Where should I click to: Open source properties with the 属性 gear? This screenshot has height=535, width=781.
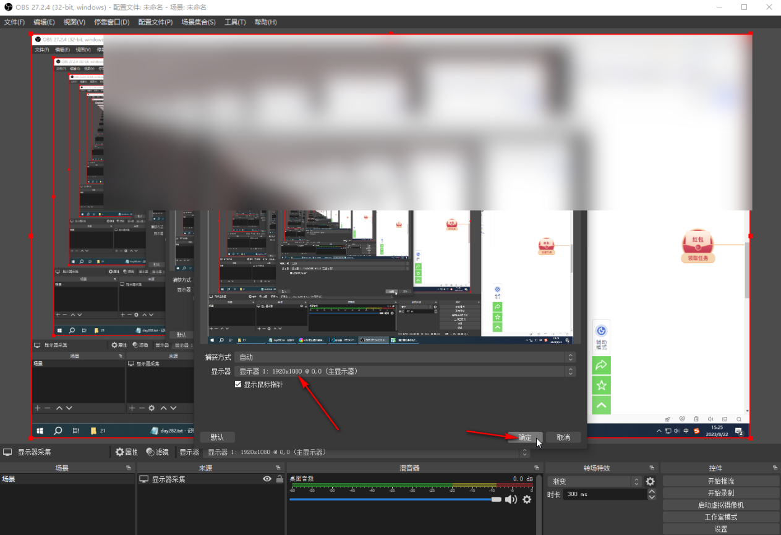pos(126,452)
